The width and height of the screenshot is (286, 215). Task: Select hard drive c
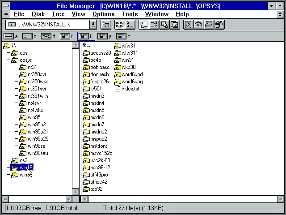click(29, 36)
